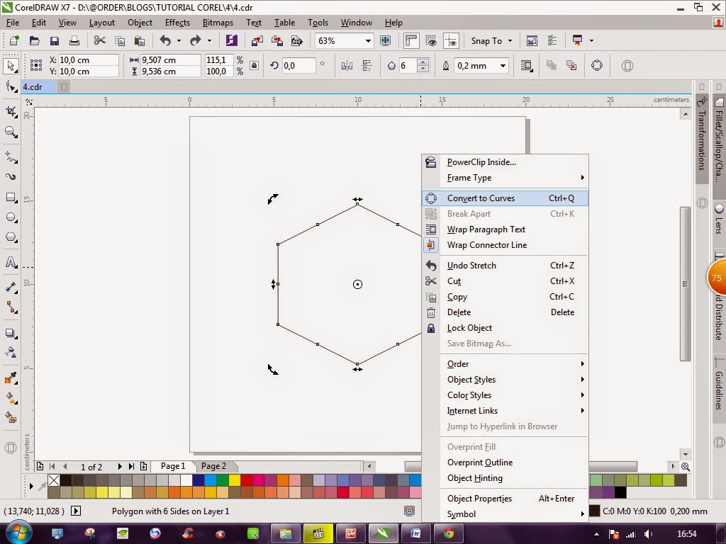
Task: Toggle Show Grid button
Action: pyautogui.click(x=431, y=40)
